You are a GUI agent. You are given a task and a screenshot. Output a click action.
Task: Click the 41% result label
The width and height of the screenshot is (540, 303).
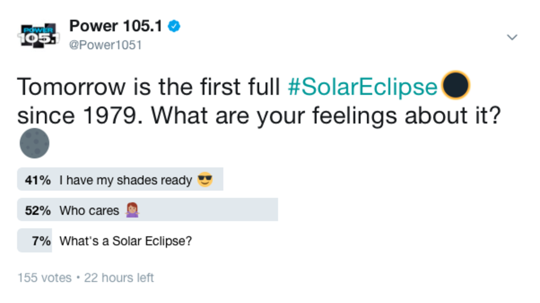click(x=38, y=180)
